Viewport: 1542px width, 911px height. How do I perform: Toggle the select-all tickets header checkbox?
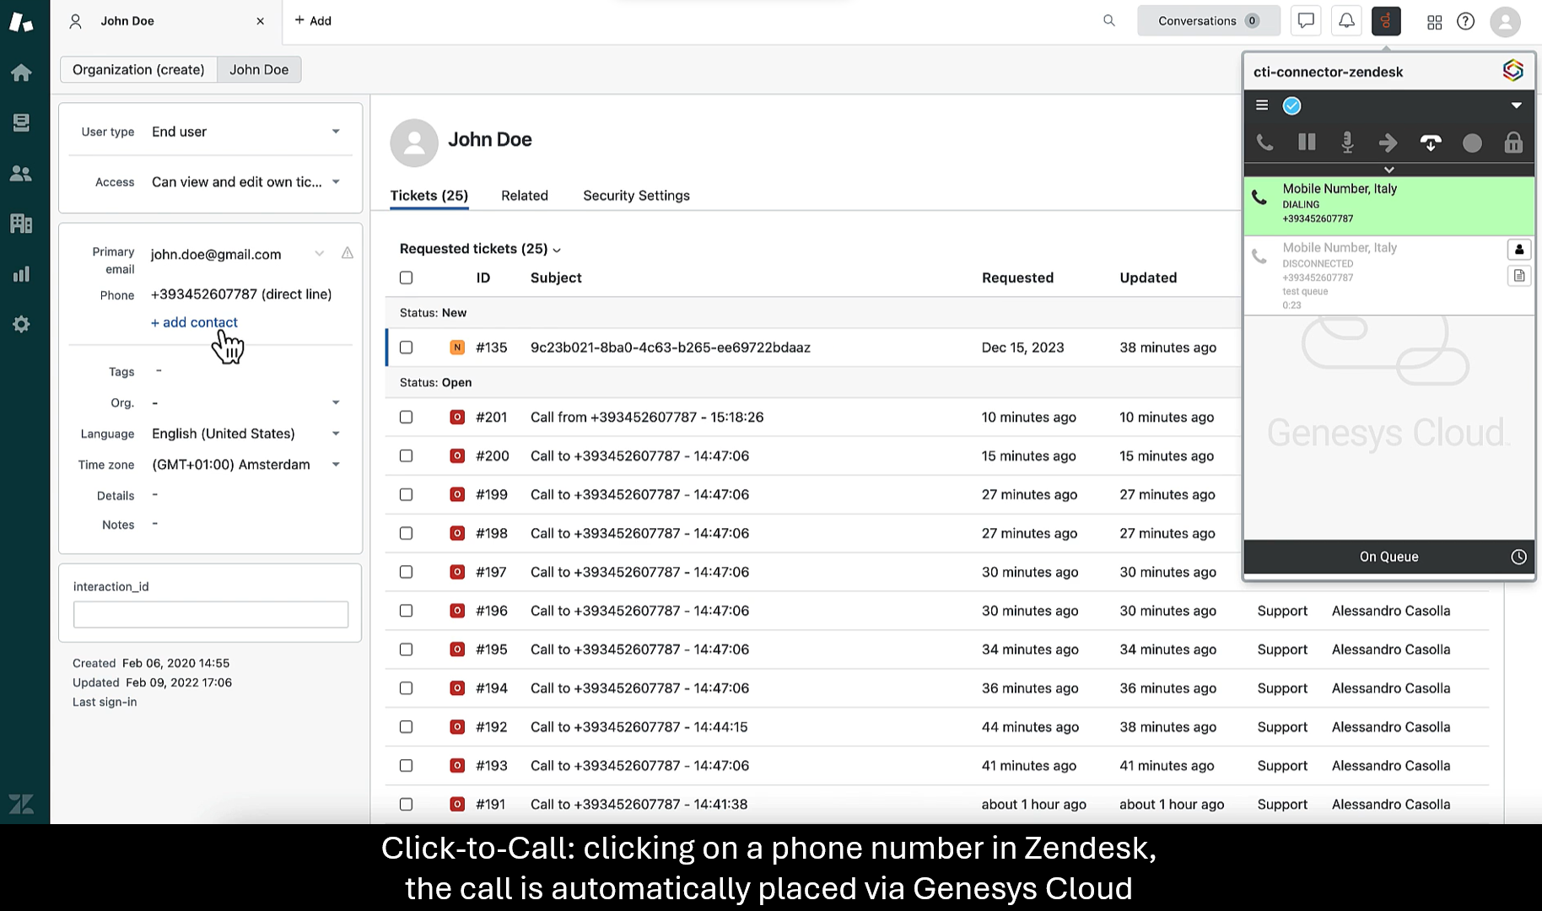coord(407,278)
